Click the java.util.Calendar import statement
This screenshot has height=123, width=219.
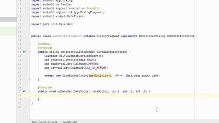(52, 24)
